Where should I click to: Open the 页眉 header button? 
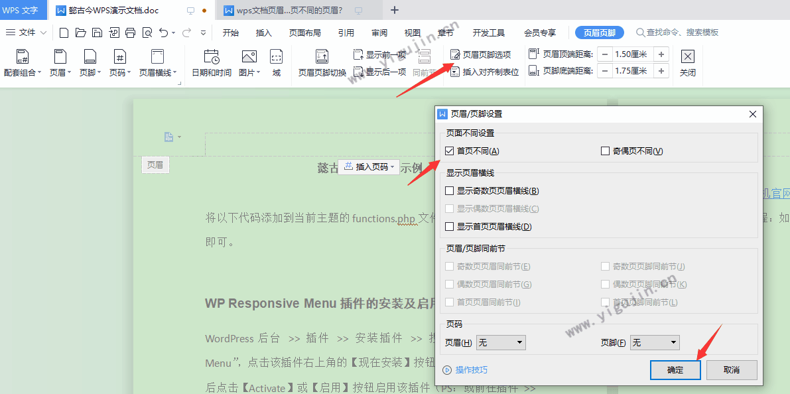click(60, 63)
